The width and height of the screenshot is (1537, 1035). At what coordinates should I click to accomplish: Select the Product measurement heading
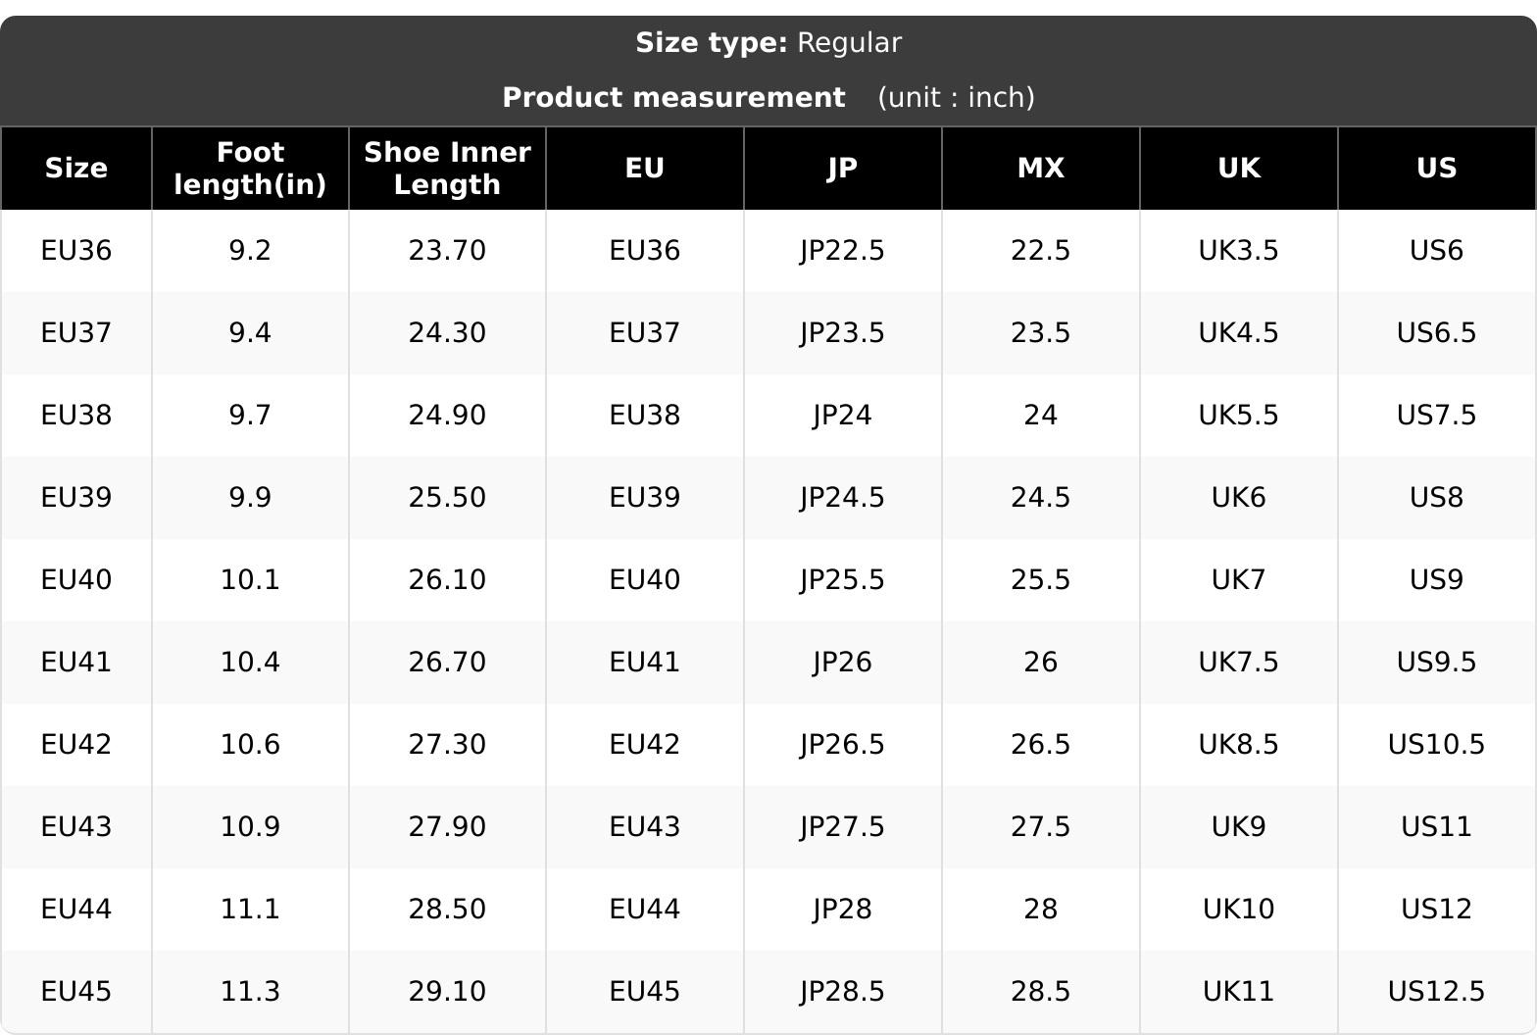(x=673, y=98)
